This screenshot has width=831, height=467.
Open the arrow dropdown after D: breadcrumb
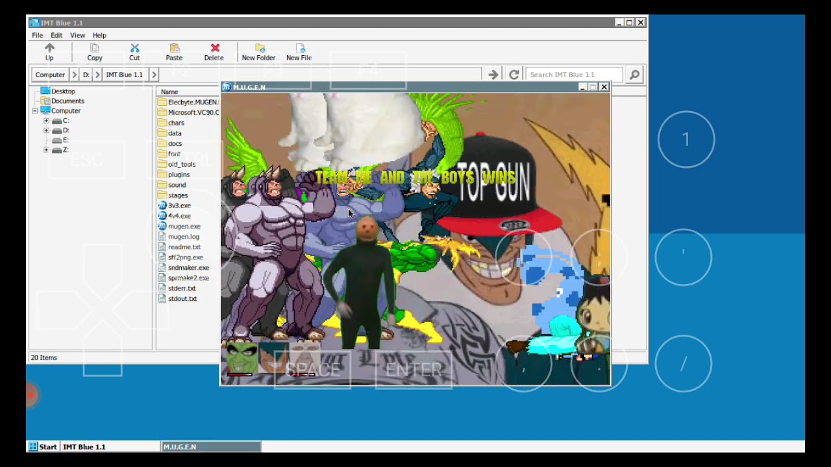98,75
